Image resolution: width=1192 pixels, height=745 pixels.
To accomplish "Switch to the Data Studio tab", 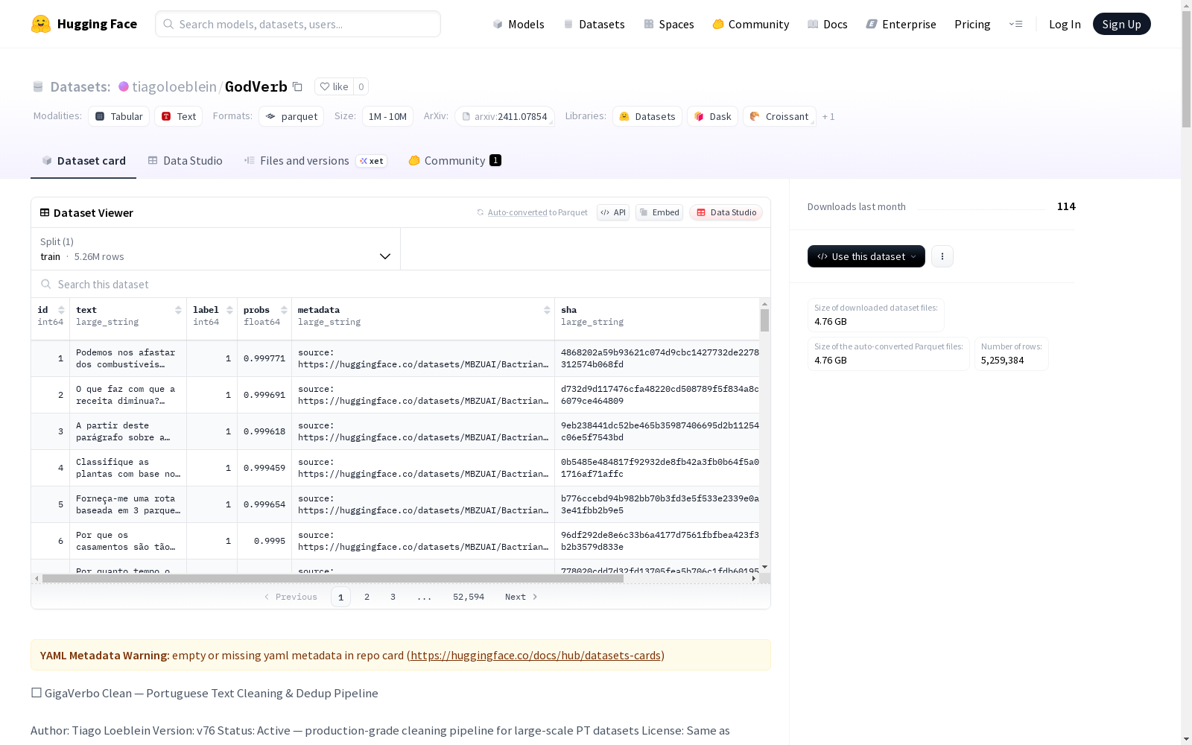I will [x=186, y=161].
